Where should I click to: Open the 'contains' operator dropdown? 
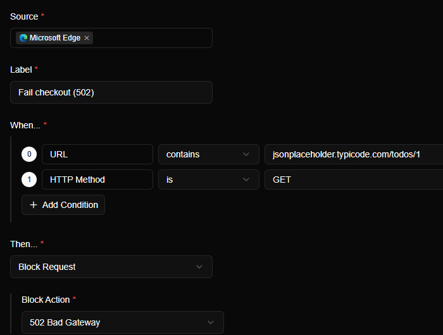[x=209, y=154]
